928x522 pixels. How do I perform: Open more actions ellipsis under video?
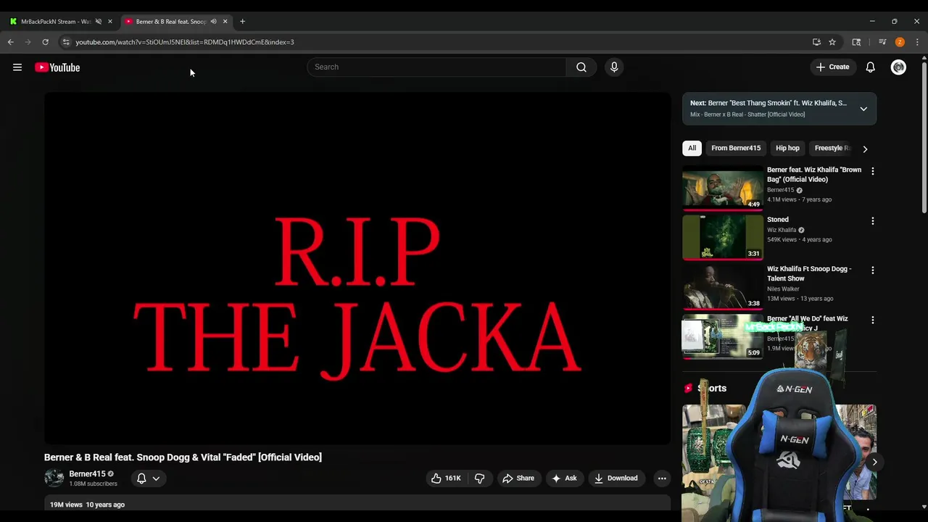[x=661, y=478]
